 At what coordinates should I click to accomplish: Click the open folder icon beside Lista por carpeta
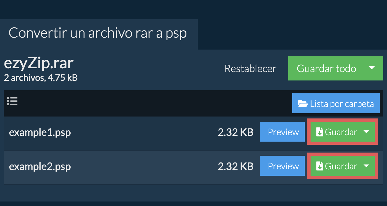(303, 104)
